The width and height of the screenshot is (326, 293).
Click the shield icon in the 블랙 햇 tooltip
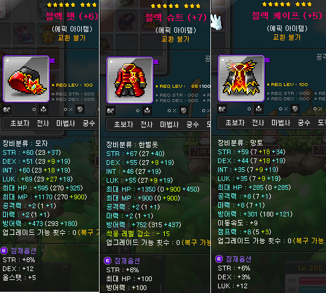(80, 109)
